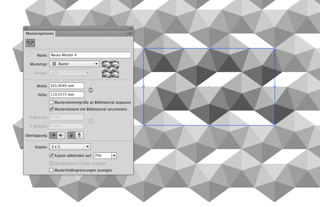Open the Mustertyp Raster dropdown
The image size is (320, 207).
tap(96, 64)
